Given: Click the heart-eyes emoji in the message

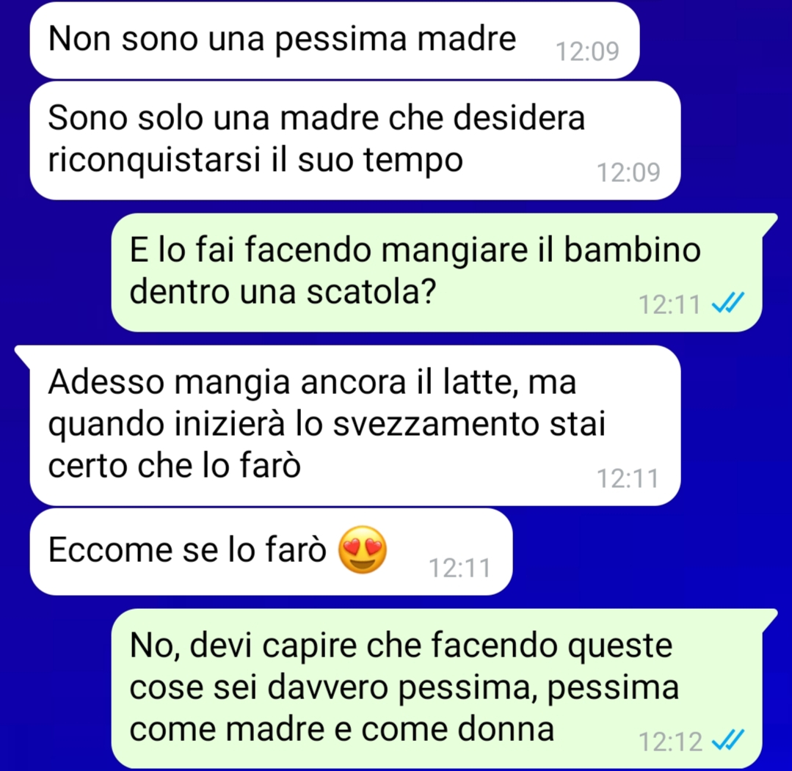Looking at the screenshot, I should point(362,549).
